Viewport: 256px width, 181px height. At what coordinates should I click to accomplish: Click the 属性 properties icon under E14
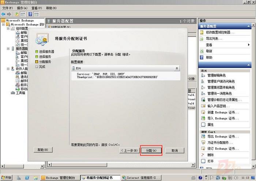click(203, 125)
